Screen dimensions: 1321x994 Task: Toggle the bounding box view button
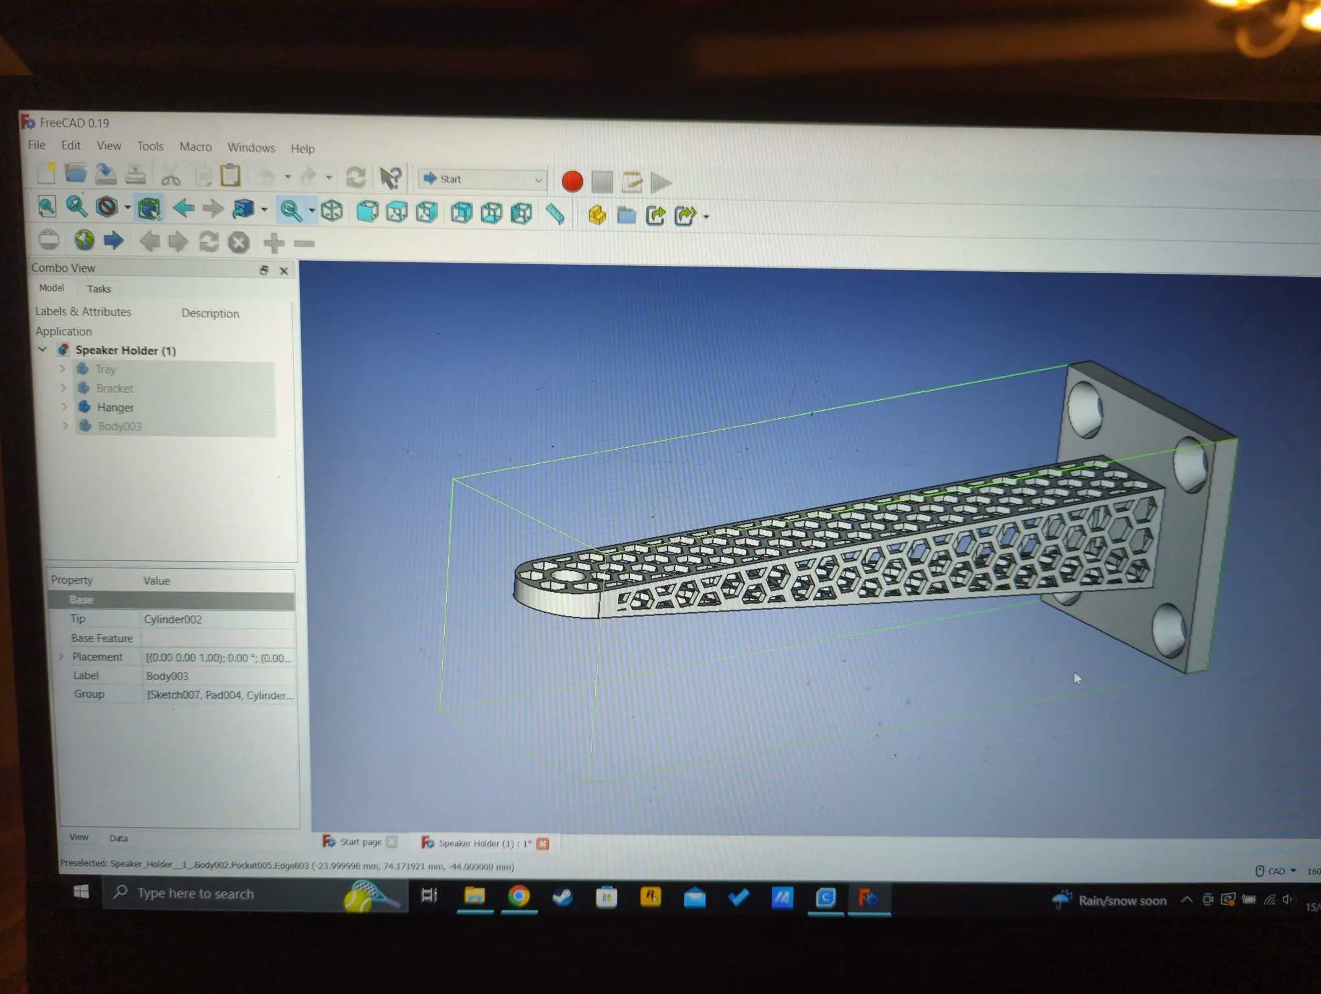(x=149, y=208)
